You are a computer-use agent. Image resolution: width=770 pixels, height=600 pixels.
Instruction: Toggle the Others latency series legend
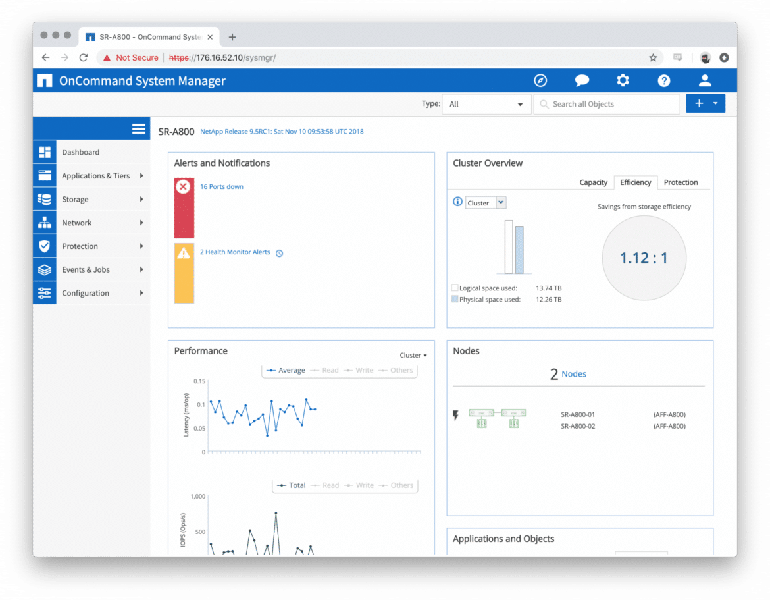click(x=396, y=371)
